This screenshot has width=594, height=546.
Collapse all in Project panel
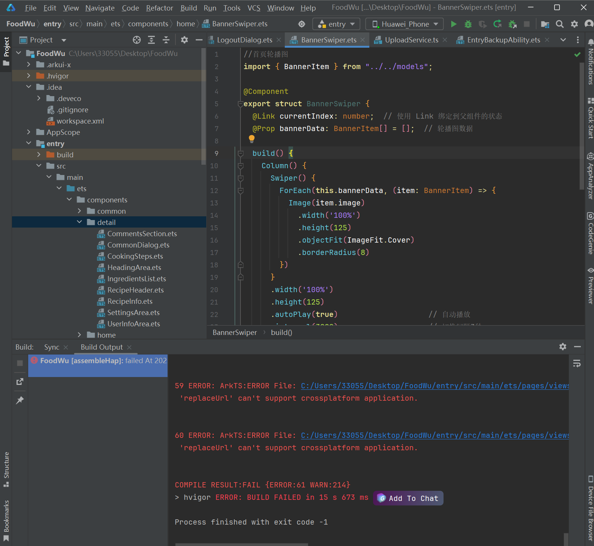166,40
